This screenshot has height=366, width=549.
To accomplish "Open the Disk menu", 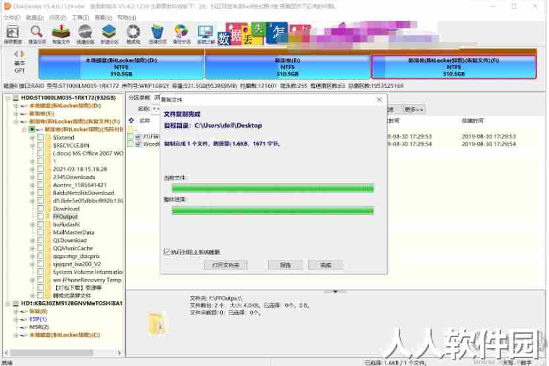I will click(35, 17).
